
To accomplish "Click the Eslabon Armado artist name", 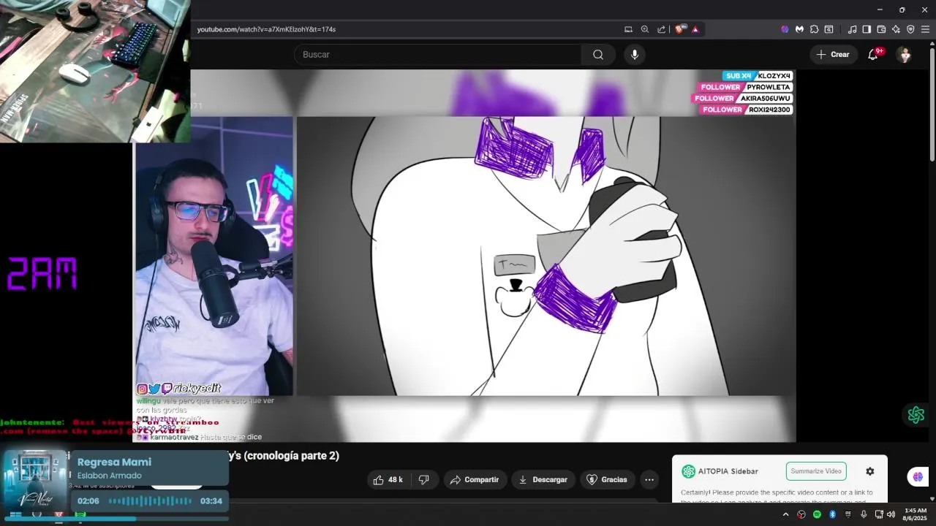I will (x=110, y=476).
